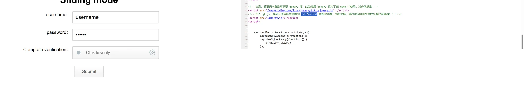Open the libs/gt.js script link
The image size is (524, 105).
click(x=275, y=18)
